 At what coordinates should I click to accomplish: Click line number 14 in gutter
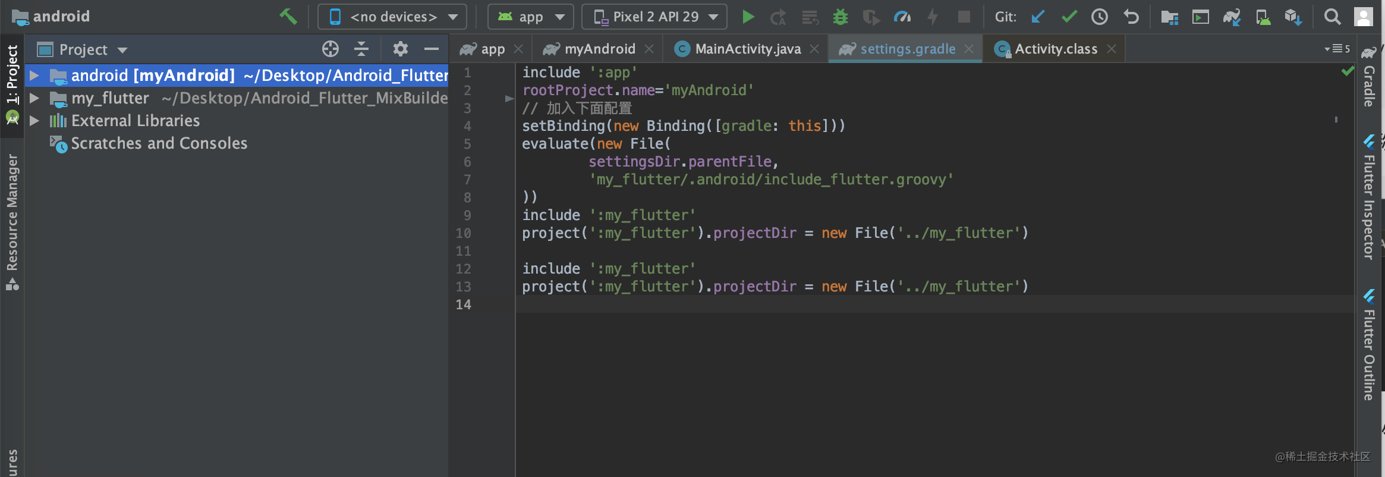point(464,305)
